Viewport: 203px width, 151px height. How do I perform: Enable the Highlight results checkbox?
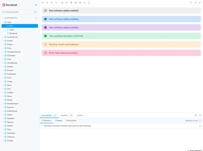(200, 121)
